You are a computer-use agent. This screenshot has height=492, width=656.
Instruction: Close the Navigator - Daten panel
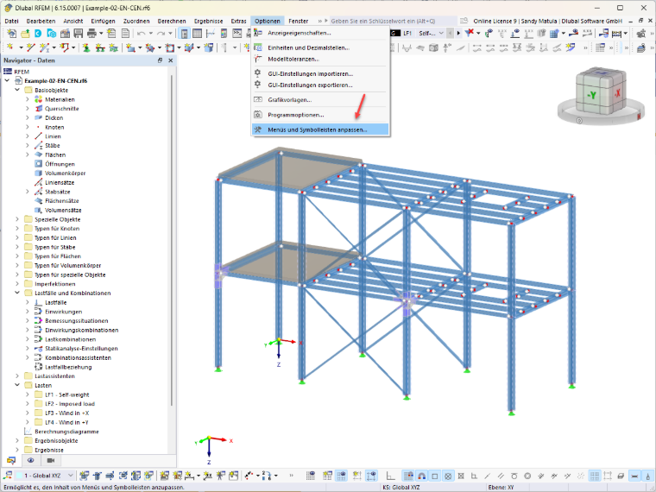coord(170,60)
